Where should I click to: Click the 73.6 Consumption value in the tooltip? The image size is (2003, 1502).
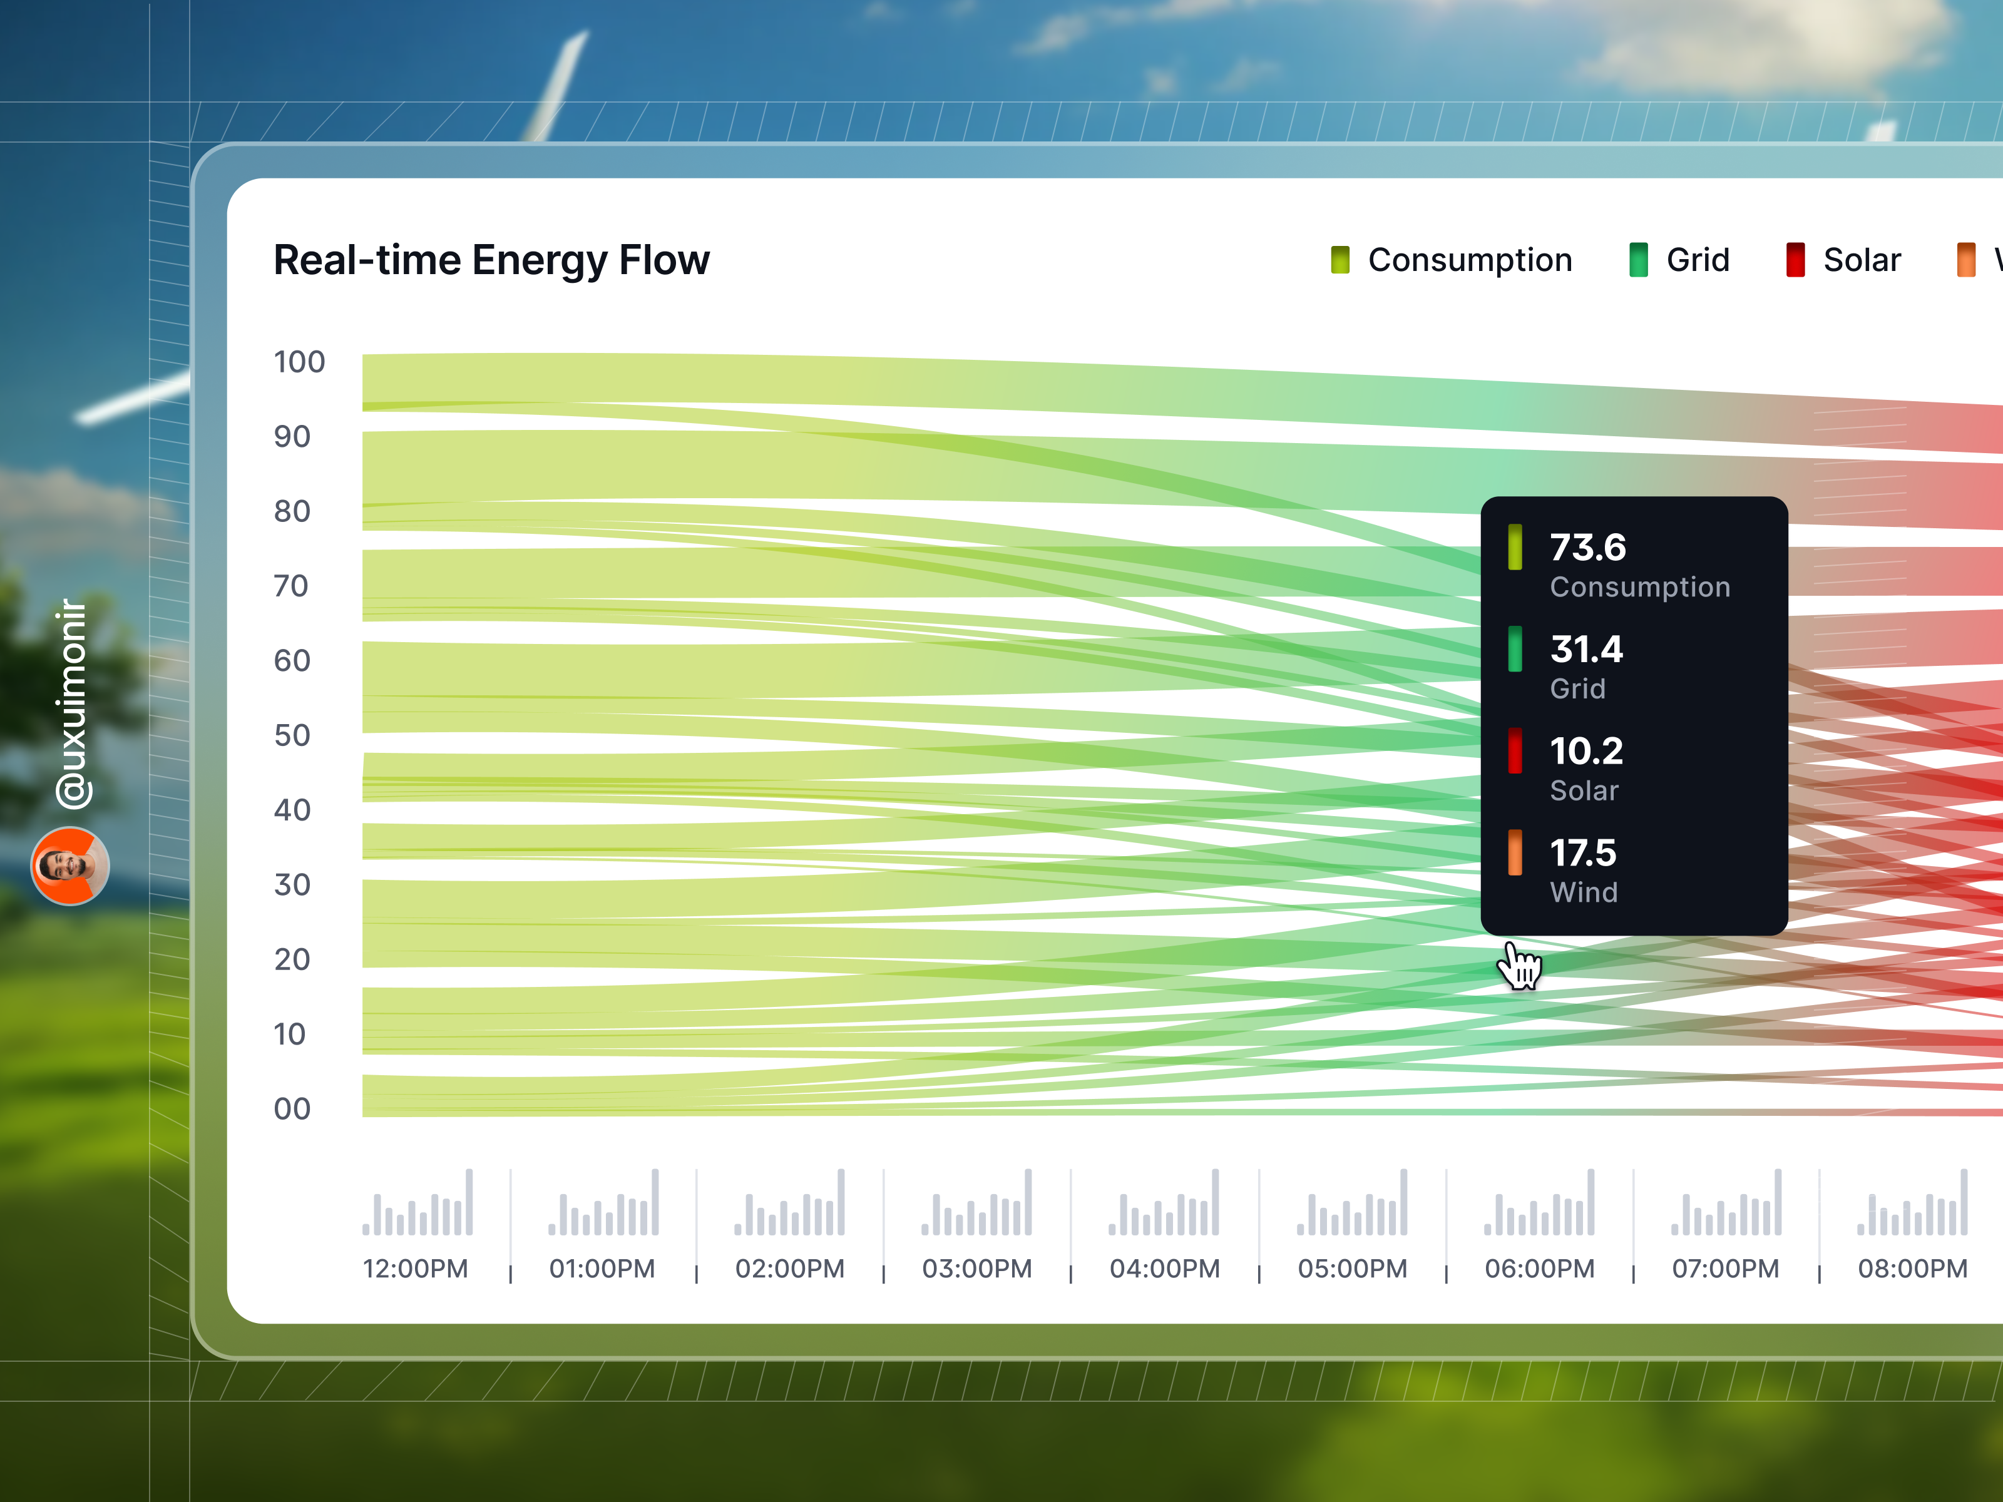(1587, 547)
